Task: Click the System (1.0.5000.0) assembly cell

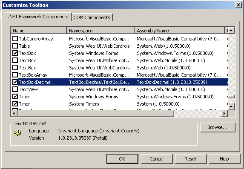Action: click(158, 104)
